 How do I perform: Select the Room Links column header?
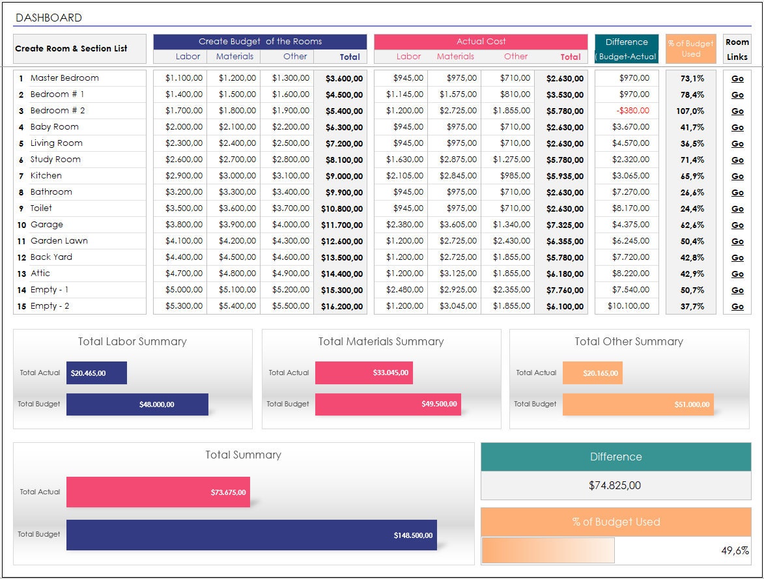click(737, 48)
